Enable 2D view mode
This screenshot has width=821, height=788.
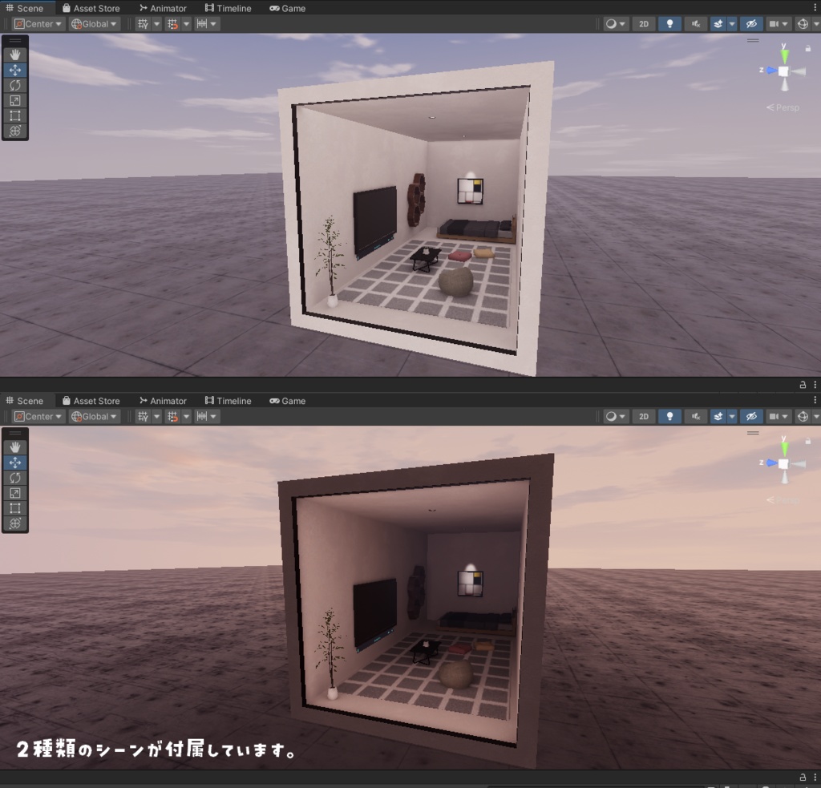pyautogui.click(x=643, y=24)
